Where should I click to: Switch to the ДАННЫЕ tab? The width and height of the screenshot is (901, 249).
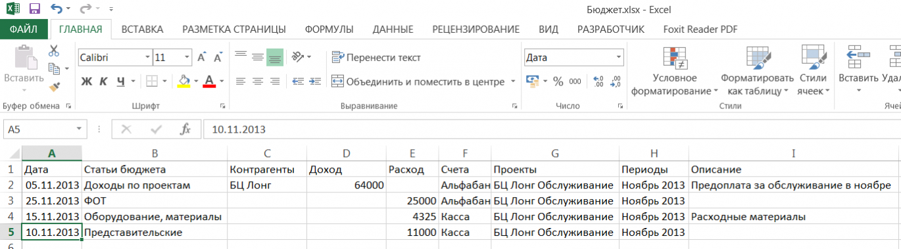click(393, 30)
